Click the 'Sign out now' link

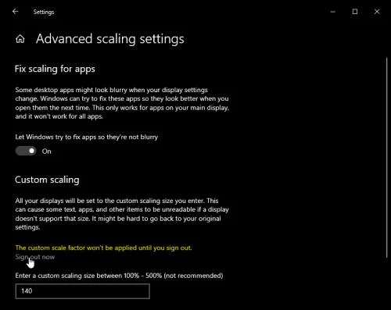pyautogui.click(x=35, y=257)
